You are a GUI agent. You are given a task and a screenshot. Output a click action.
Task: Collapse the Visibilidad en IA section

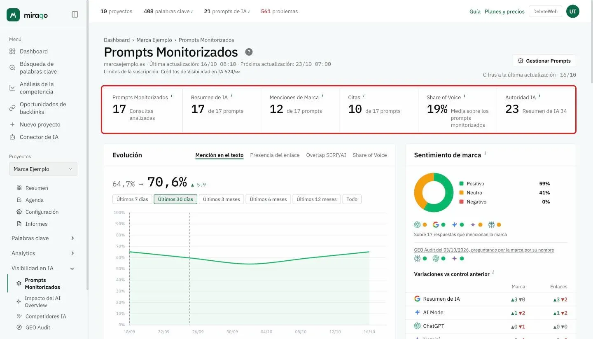tap(43, 268)
